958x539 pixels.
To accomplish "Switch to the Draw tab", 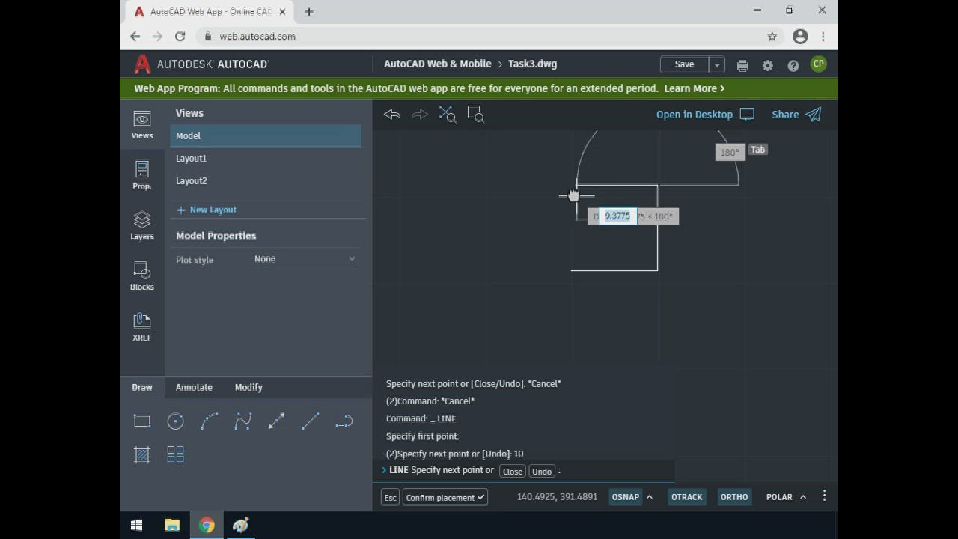I will click(142, 387).
